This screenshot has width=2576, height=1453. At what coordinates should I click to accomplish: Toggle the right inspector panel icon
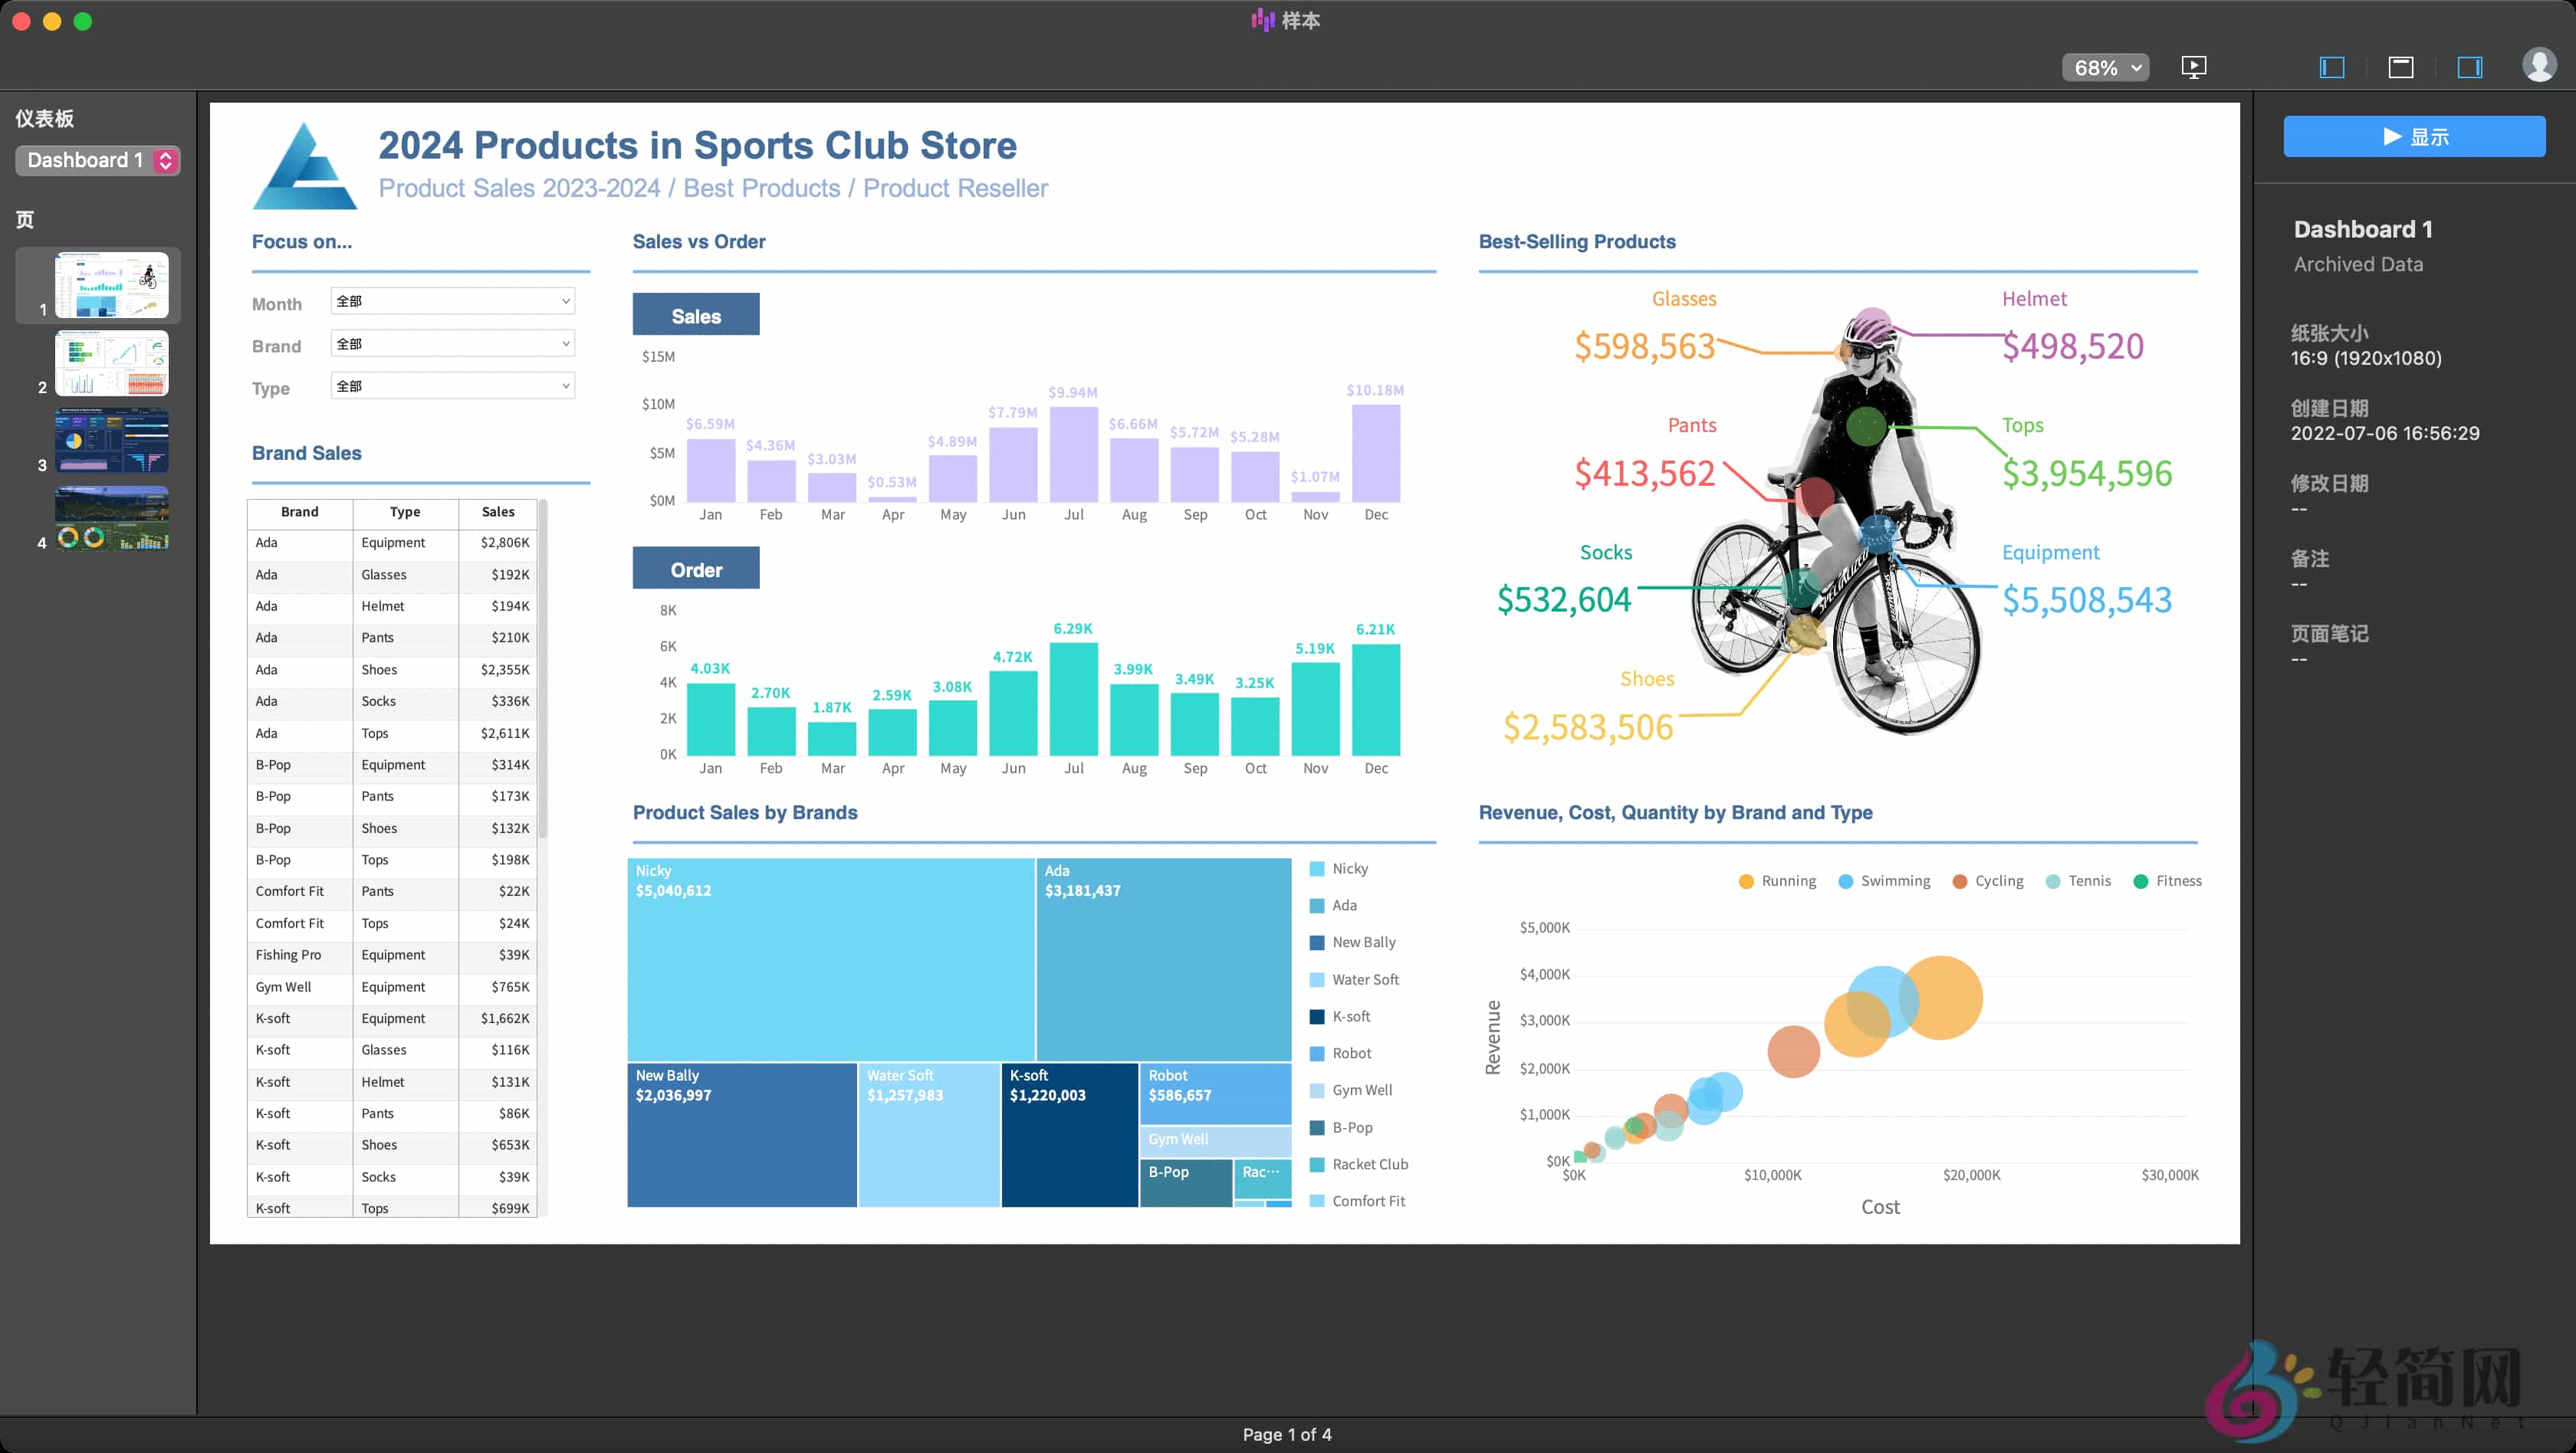pyautogui.click(x=2469, y=67)
